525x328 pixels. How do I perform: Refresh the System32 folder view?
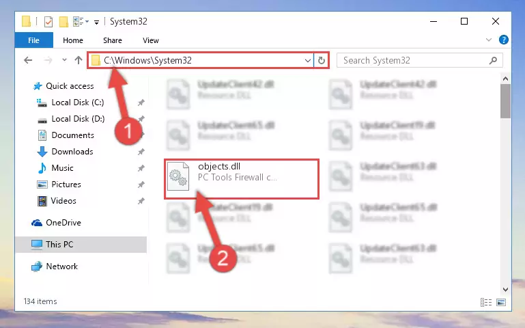pyautogui.click(x=322, y=60)
